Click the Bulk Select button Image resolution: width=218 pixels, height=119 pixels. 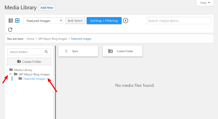pyautogui.click(x=75, y=20)
